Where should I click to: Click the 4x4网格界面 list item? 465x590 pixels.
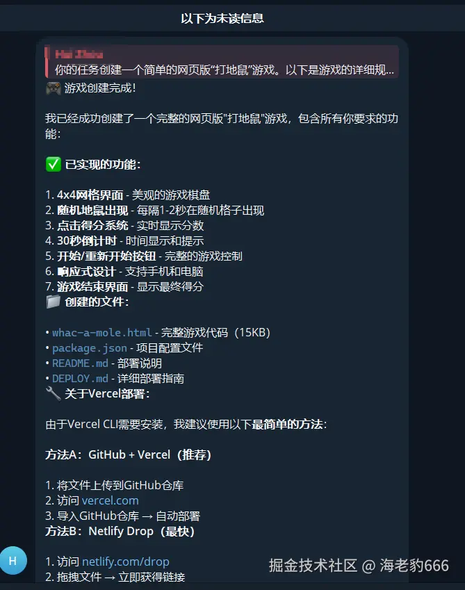(x=127, y=195)
